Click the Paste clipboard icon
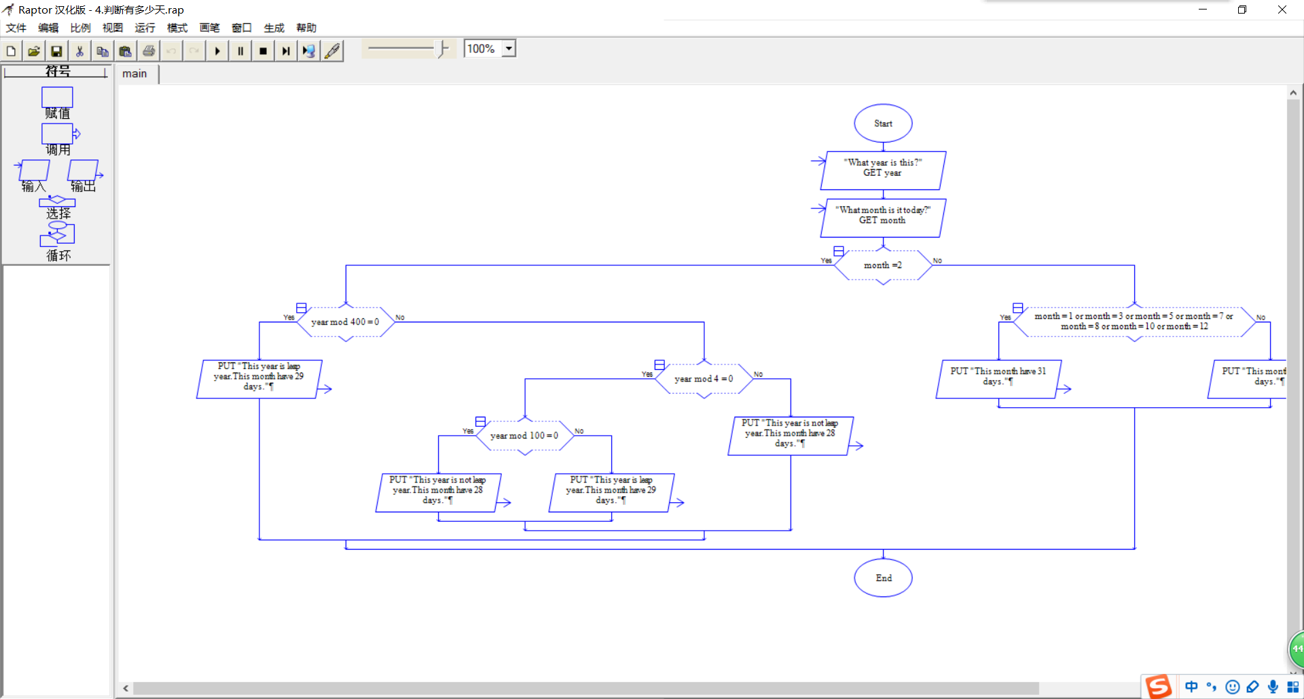Viewport: 1304px width, 699px height. coord(126,51)
